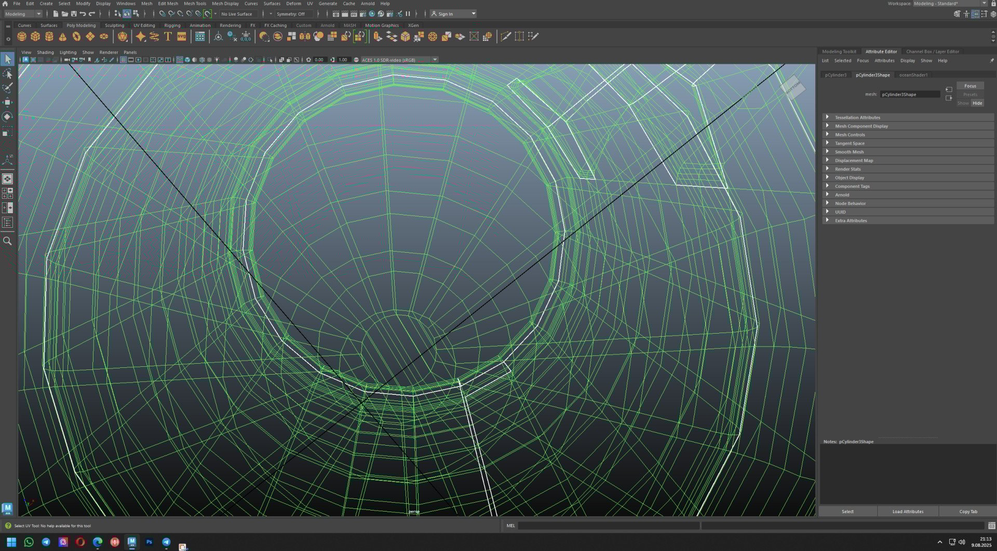997x551 pixels.
Task: Open the search magnifier in toolbox
Action: pos(7,241)
